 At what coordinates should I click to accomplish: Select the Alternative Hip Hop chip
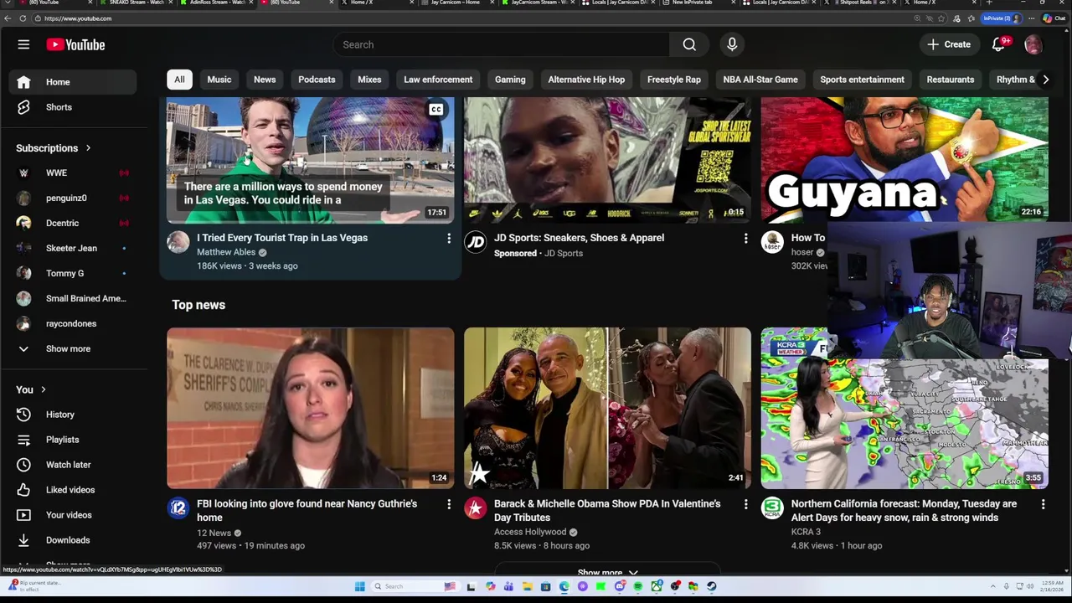click(586, 80)
